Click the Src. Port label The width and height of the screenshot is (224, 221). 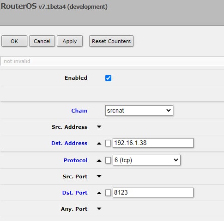pyautogui.click(x=75, y=177)
